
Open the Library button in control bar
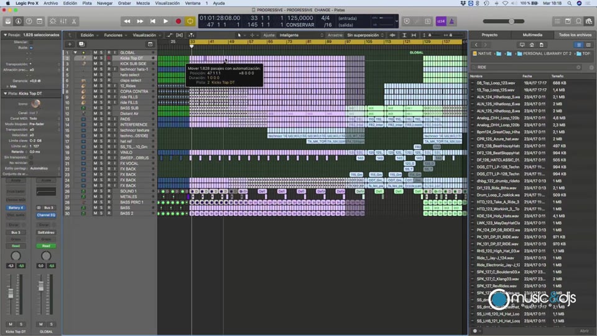click(x=7, y=21)
